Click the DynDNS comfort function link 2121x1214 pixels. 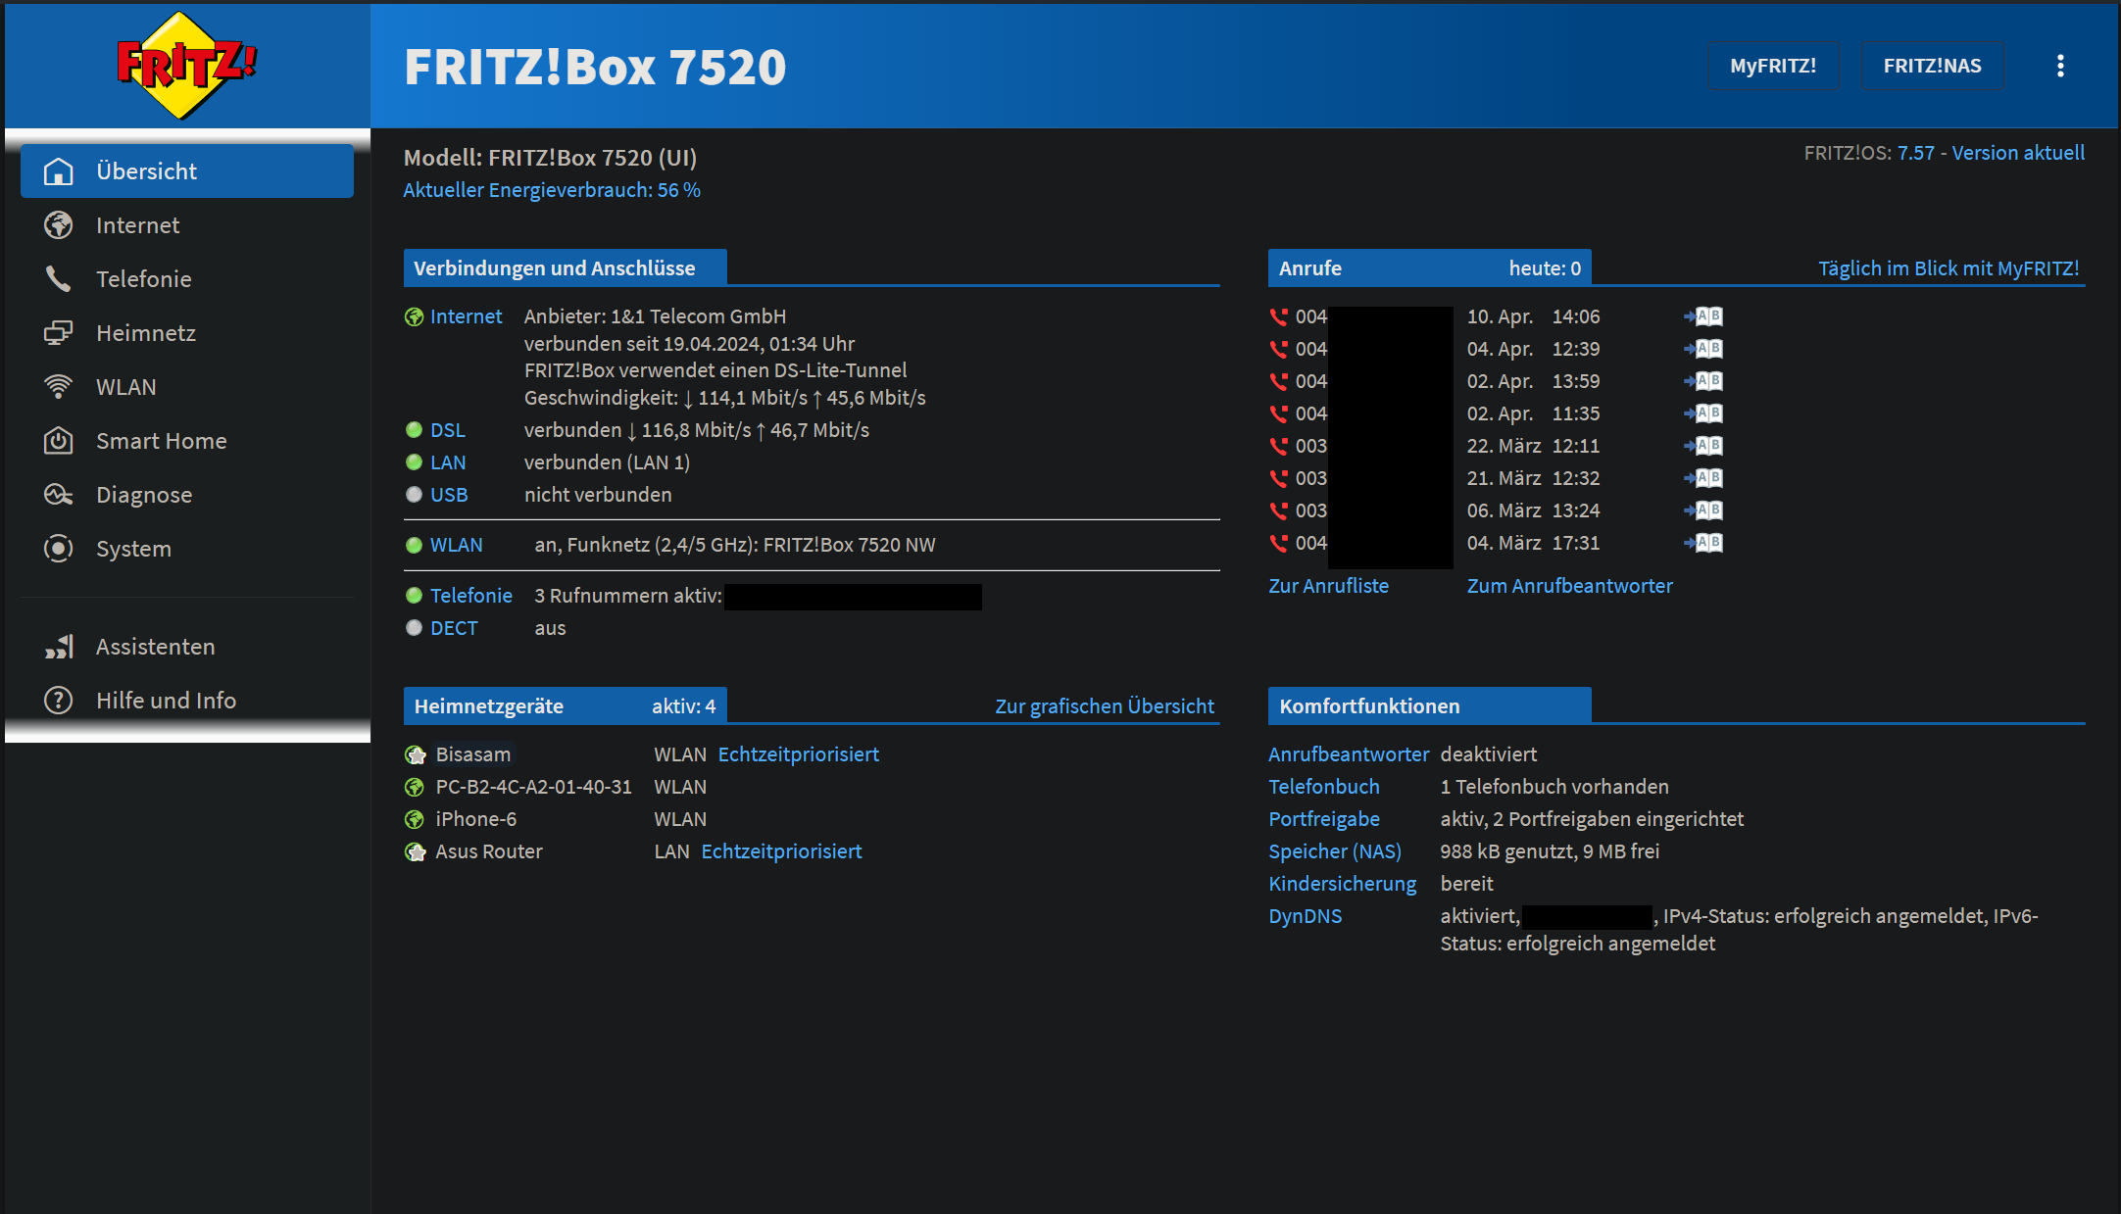pos(1305,916)
